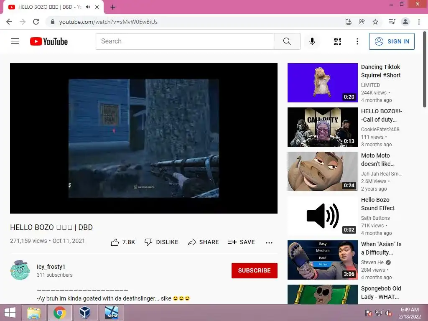Install app via address bar icon
Image resolution: width=428 pixels, height=321 pixels.
click(x=348, y=22)
